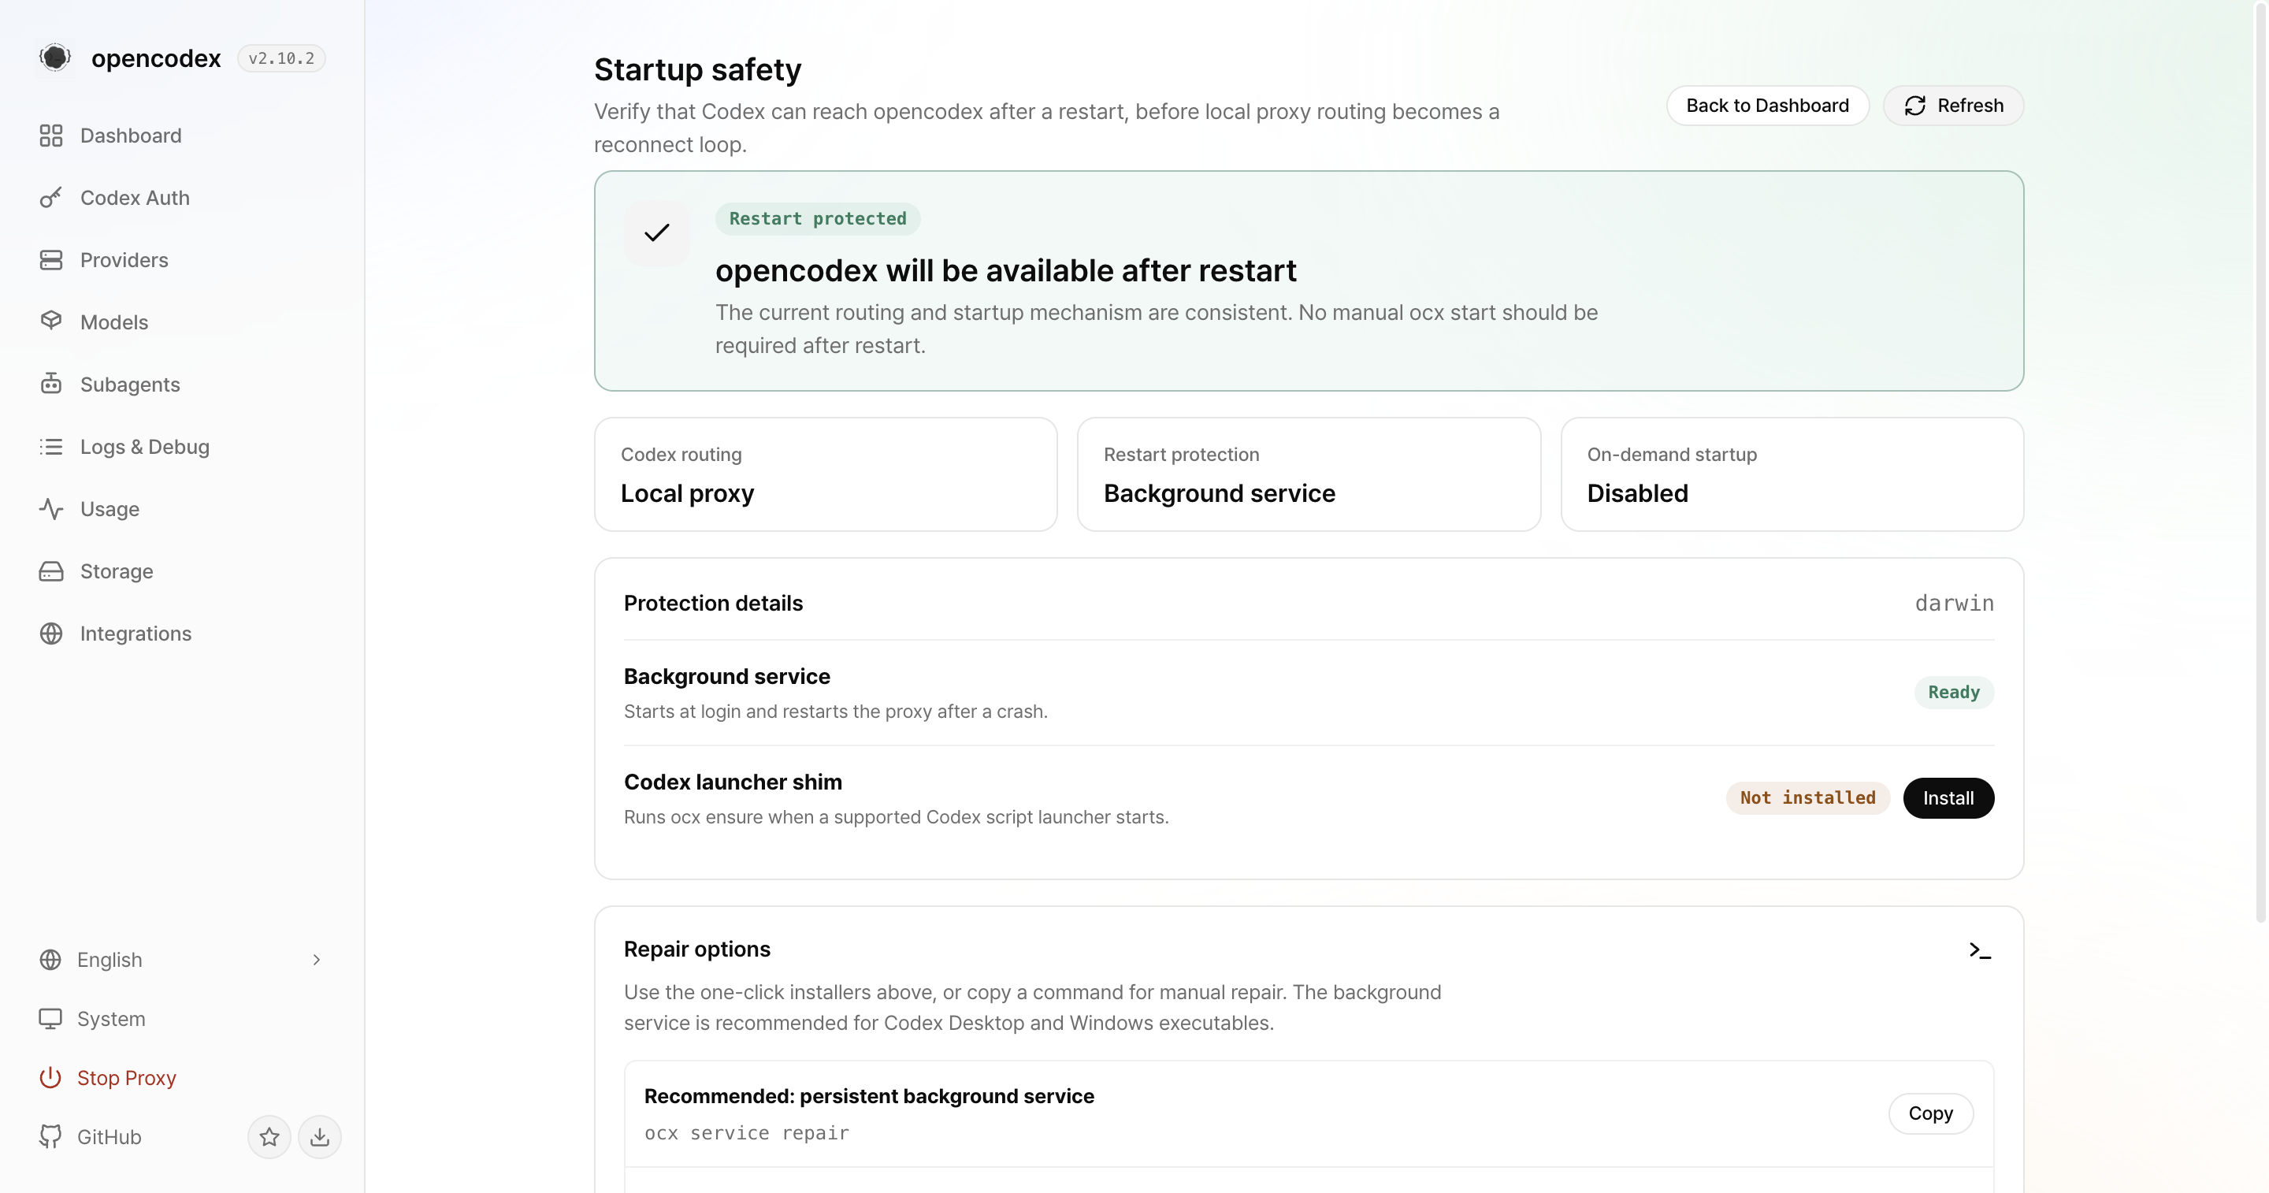Screen dimensions: 2269x1193
Task: Click the Integrations globe icon
Action: 51,634
